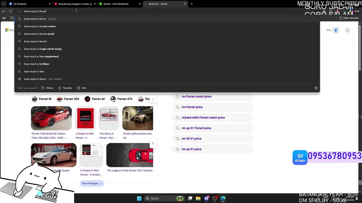Open address bar settings gear icon
362x203 pixels.
point(316,88)
